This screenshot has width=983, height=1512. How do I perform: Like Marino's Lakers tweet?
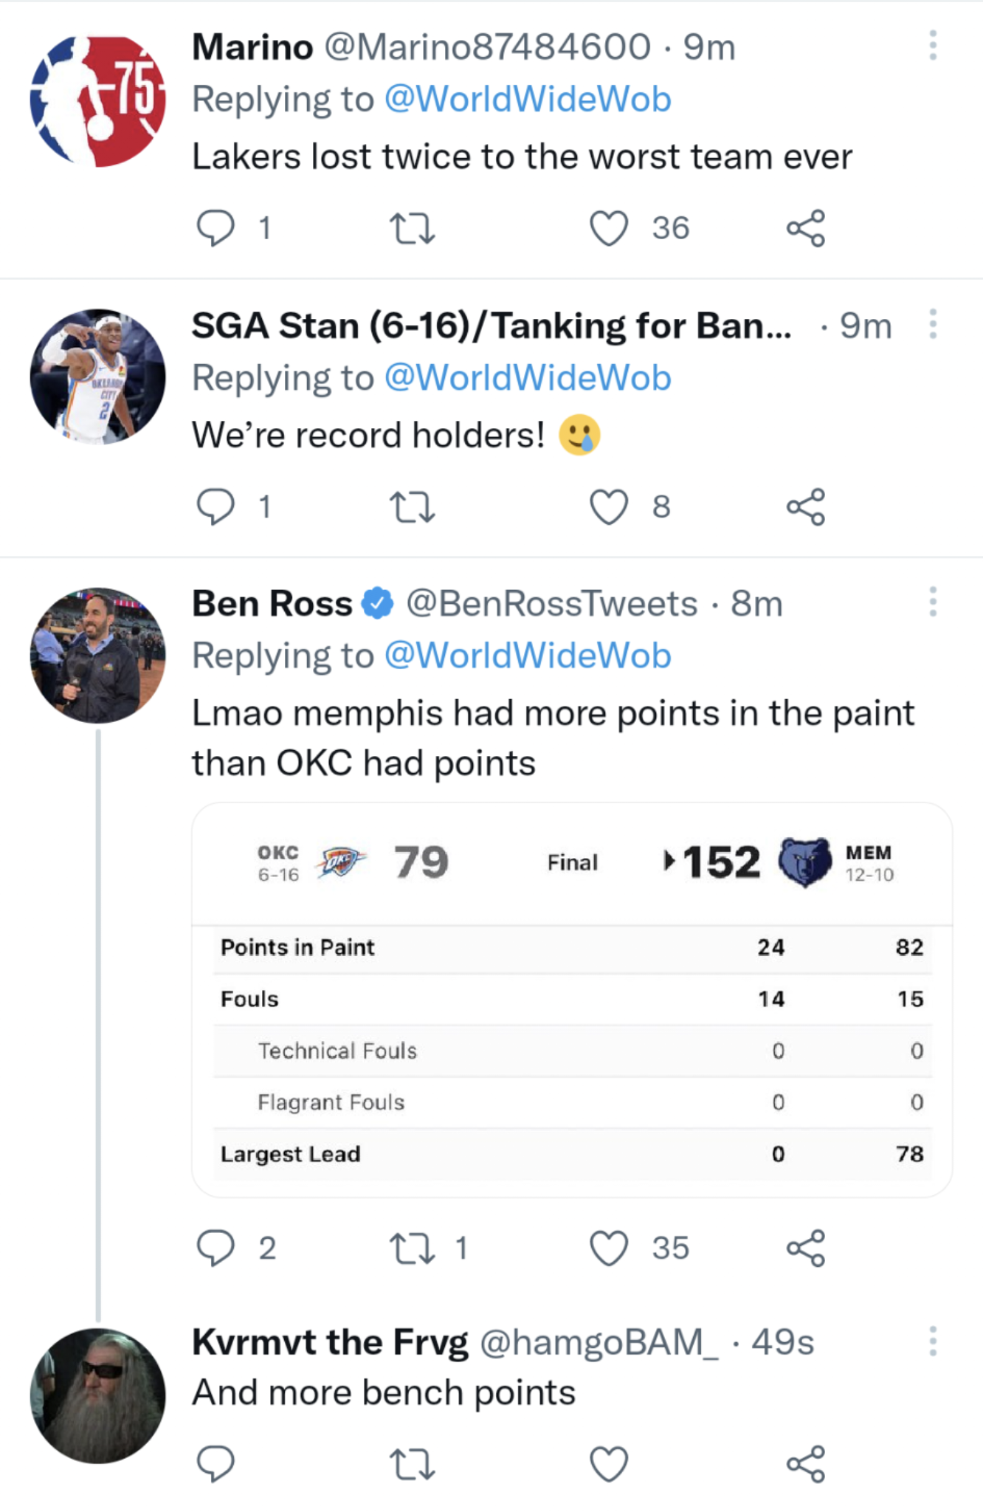coord(609,228)
